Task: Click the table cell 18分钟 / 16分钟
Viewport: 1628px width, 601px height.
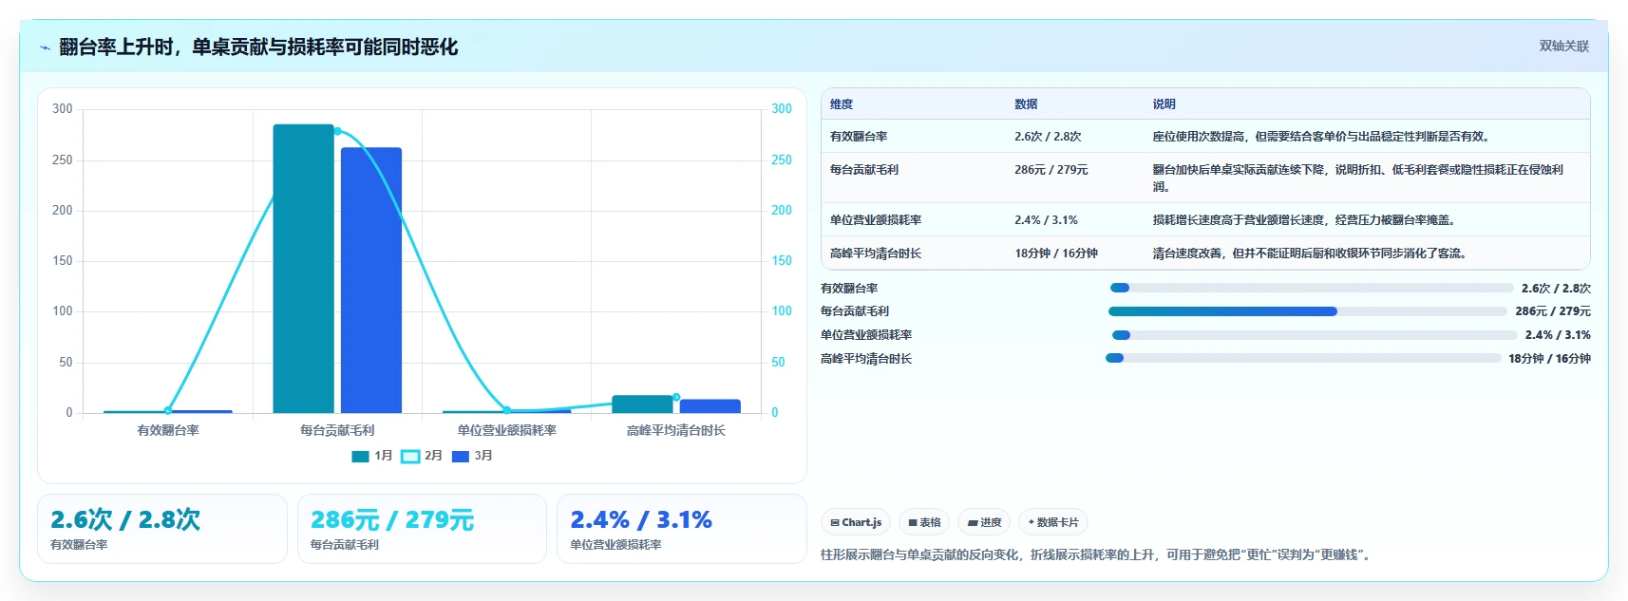Action: 1056,254
